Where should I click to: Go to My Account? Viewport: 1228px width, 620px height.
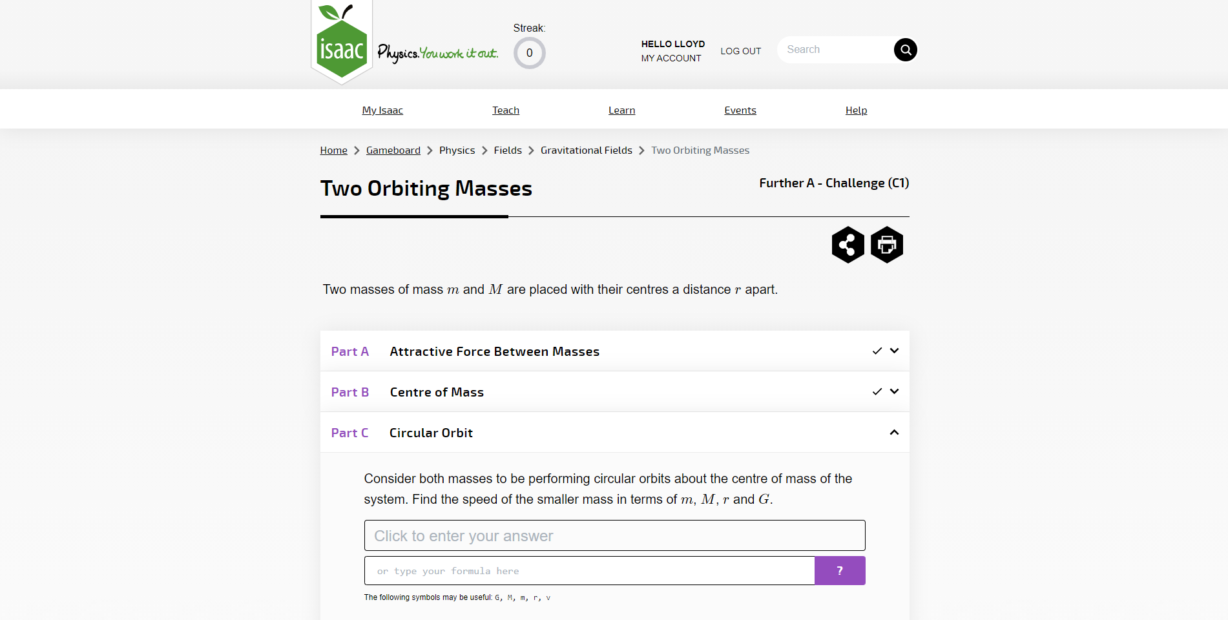pos(671,58)
